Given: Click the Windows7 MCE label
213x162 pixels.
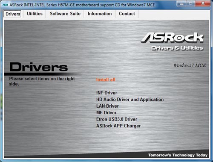Looking at the screenshot, I should [x=190, y=65].
